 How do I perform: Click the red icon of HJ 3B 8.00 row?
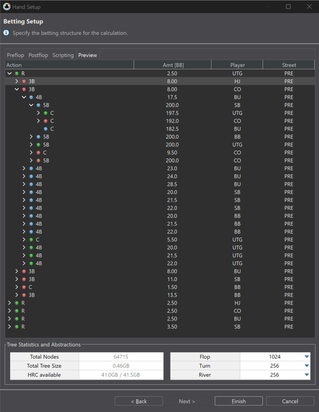click(x=24, y=81)
